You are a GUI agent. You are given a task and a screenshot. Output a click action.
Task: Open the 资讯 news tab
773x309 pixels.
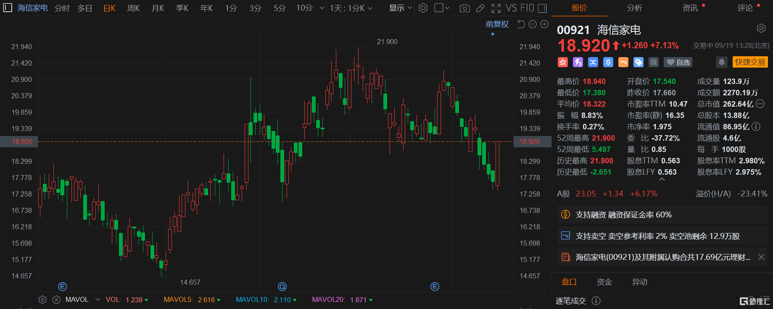(690, 8)
